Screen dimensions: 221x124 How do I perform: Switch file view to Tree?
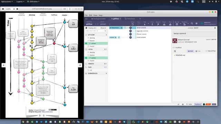tap(198, 51)
